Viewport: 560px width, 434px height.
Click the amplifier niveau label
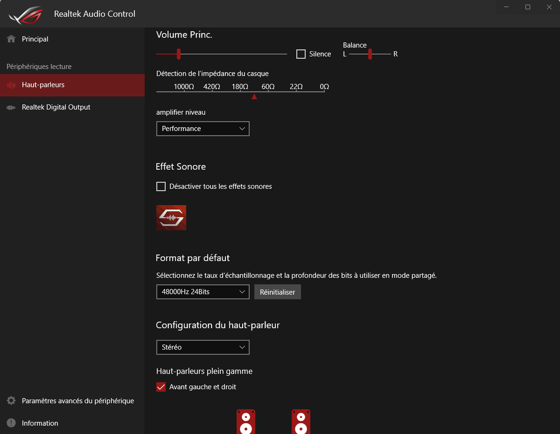pos(181,112)
